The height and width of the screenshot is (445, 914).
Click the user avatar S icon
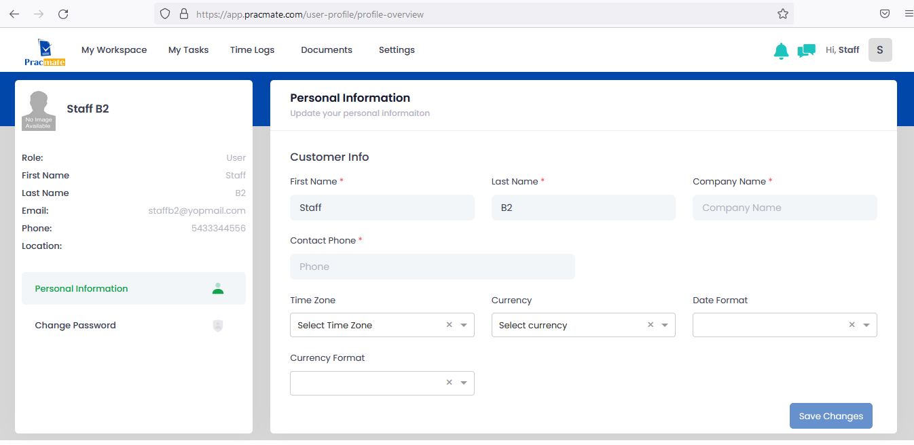coord(880,50)
